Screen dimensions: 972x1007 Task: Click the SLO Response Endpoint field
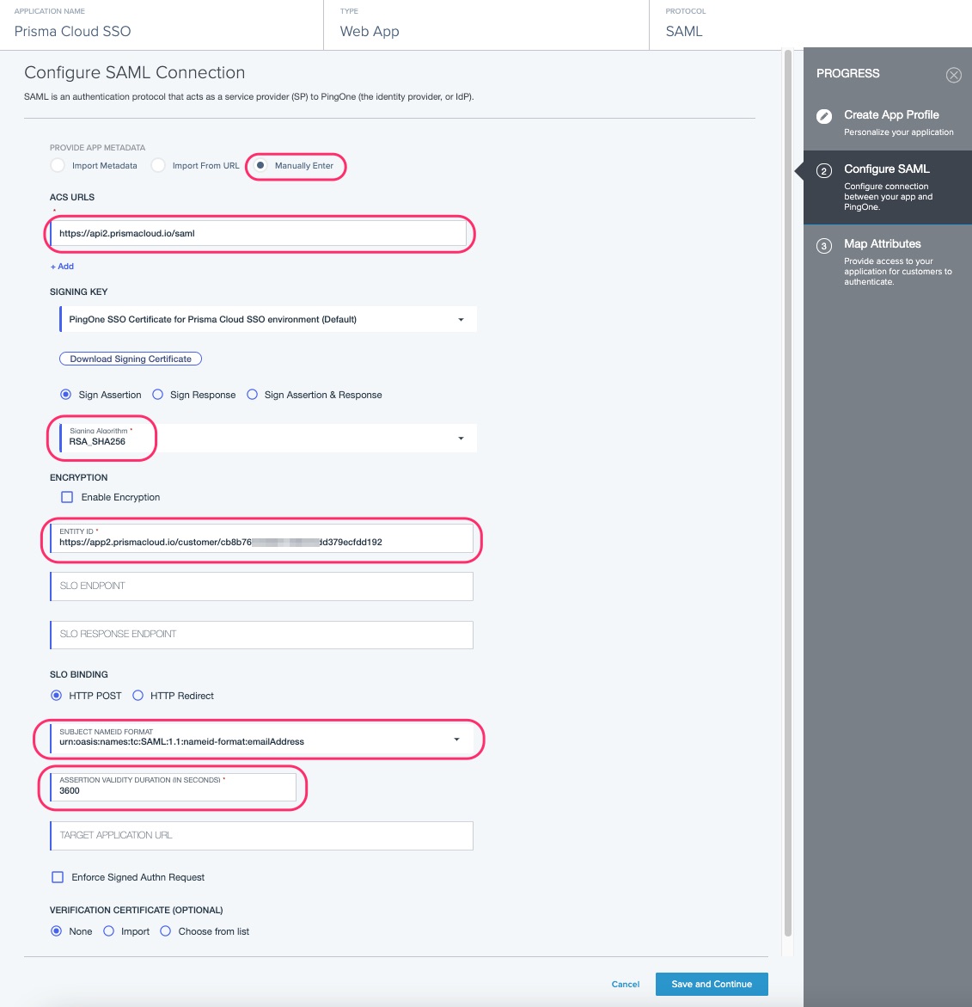click(x=261, y=635)
